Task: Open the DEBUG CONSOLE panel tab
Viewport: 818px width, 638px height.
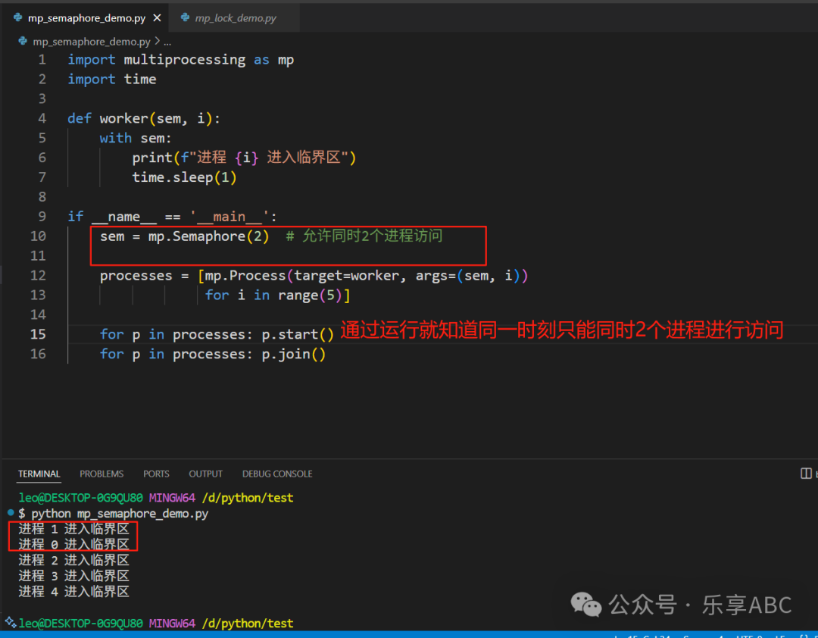Action: point(277,474)
